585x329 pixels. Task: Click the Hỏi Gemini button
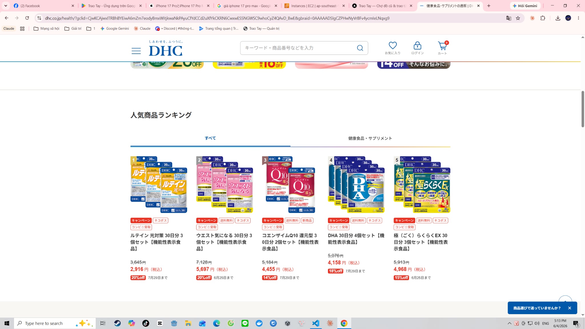tap(525, 6)
